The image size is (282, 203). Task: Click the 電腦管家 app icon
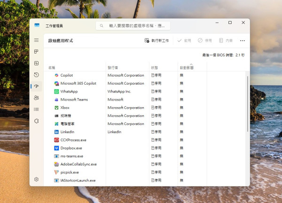click(56, 124)
